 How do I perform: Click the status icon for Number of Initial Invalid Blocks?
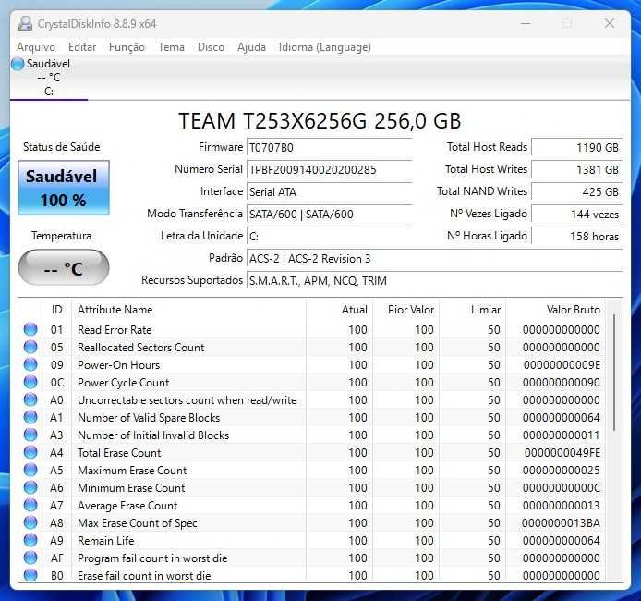click(30, 435)
